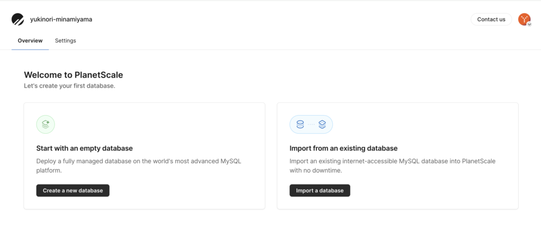Viewport: 541px width, 233px height.
Task: Click Import a database button
Action: (320, 191)
